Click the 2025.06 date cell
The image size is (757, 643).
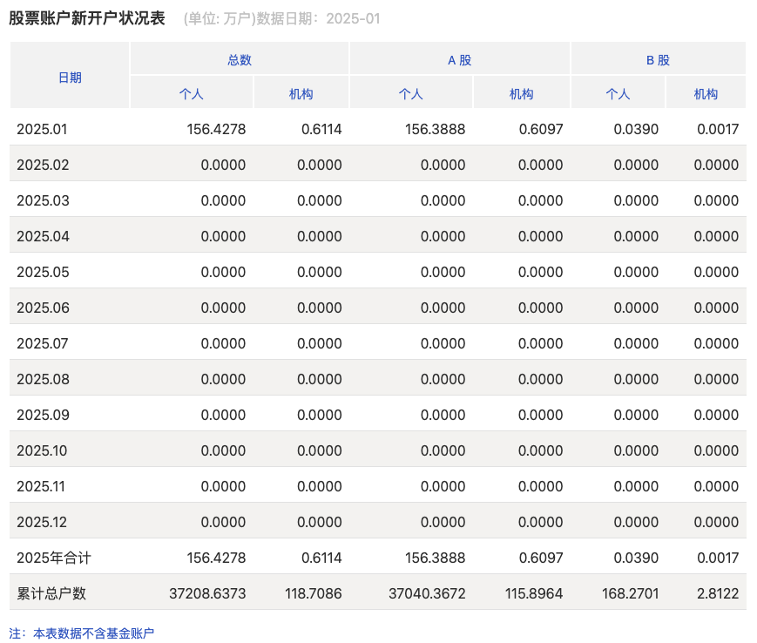(43, 308)
